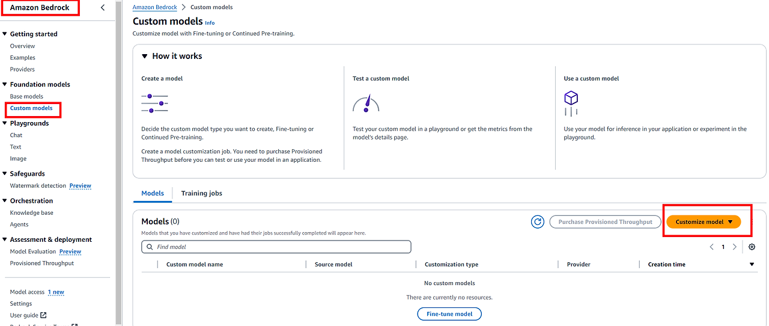Open the Customize model dropdown
Screen dimensions: 769x326
click(704, 222)
